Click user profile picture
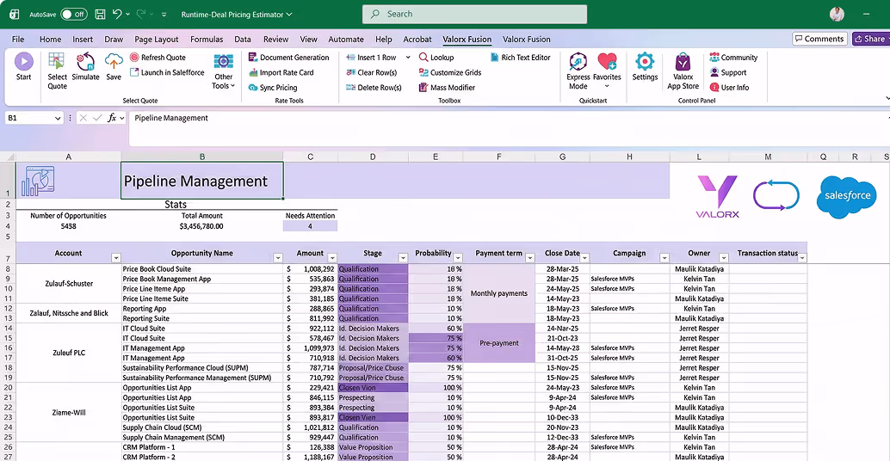This screenshot has width=890, height=461. pyautogui.click(x=837, y=14)
